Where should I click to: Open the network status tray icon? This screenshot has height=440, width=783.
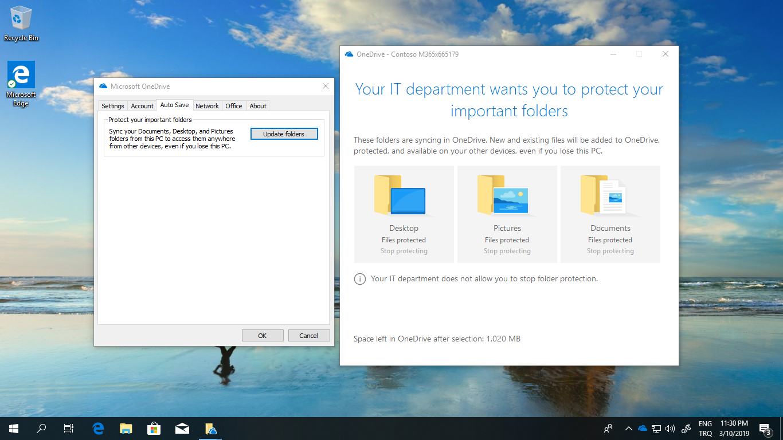[x=656, y=429]
